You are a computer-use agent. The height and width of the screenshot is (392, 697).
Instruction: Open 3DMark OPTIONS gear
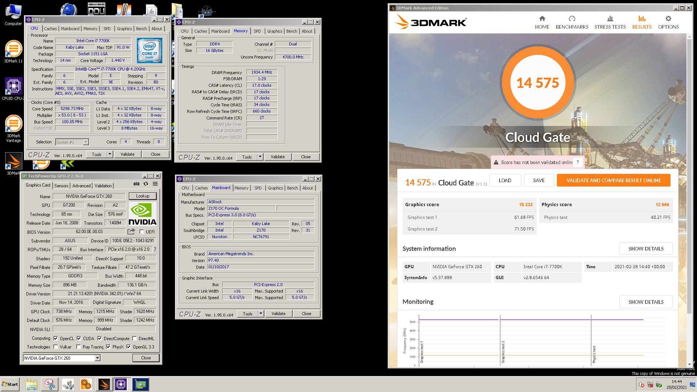tap(668, 23)
